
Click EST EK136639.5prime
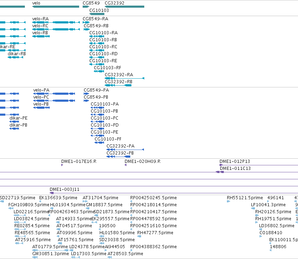click(40, 202)
